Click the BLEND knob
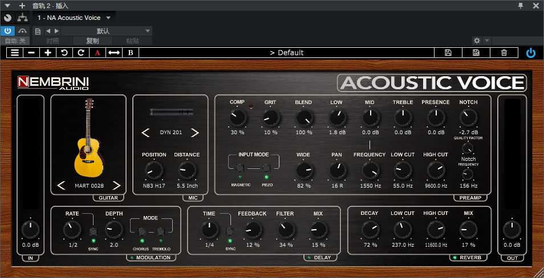544x278 pixels. coord(304,118)
